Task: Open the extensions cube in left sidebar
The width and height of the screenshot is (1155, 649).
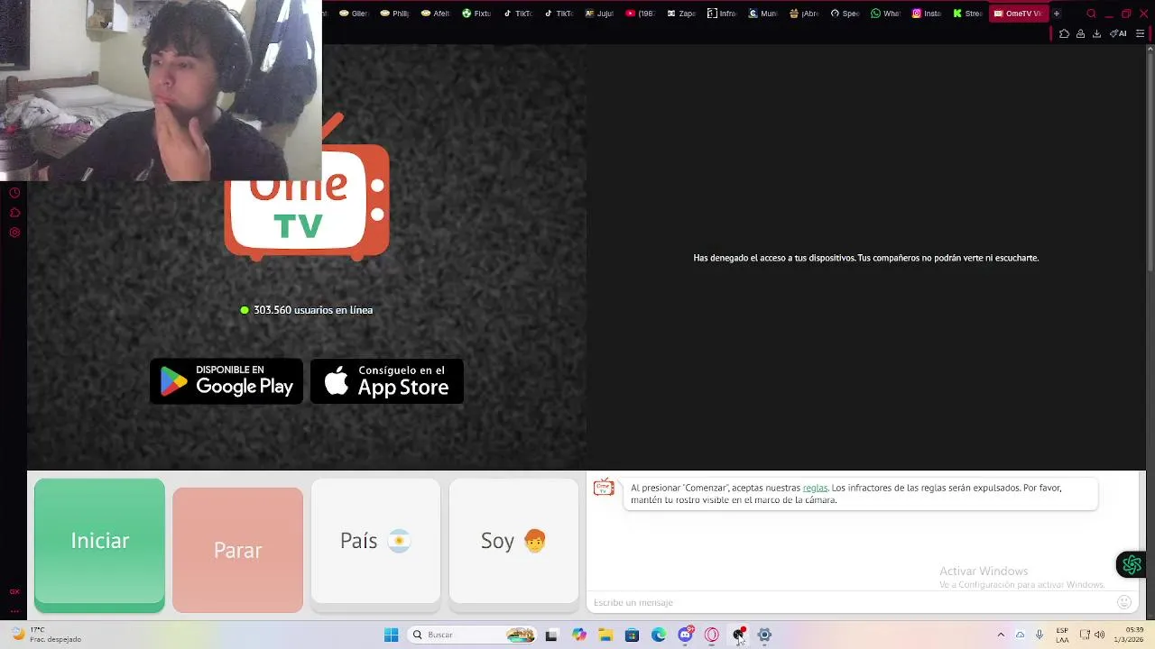Action: [x=14, y=213]
